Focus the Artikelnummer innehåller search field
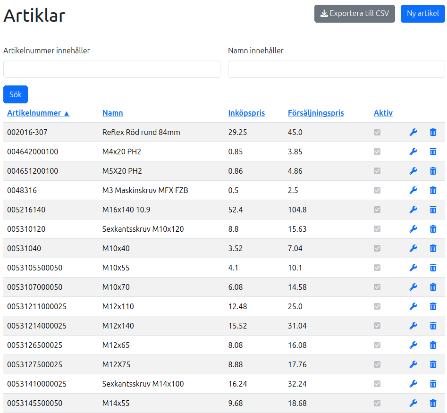 [x=112, y=69]
